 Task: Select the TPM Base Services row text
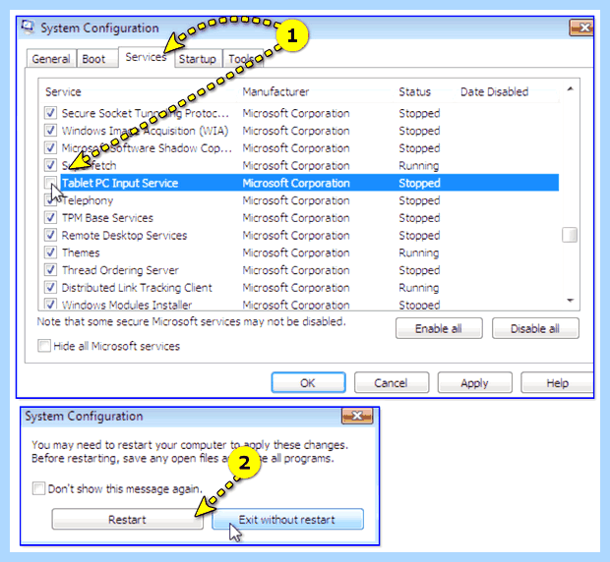coord(108,218)
